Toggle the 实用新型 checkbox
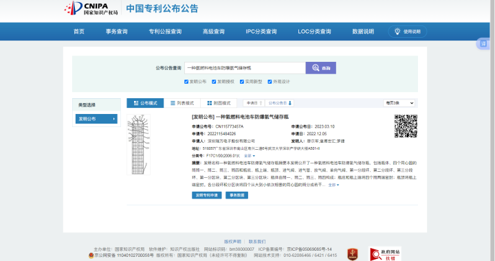495x261 pixels. coord(242,82)
